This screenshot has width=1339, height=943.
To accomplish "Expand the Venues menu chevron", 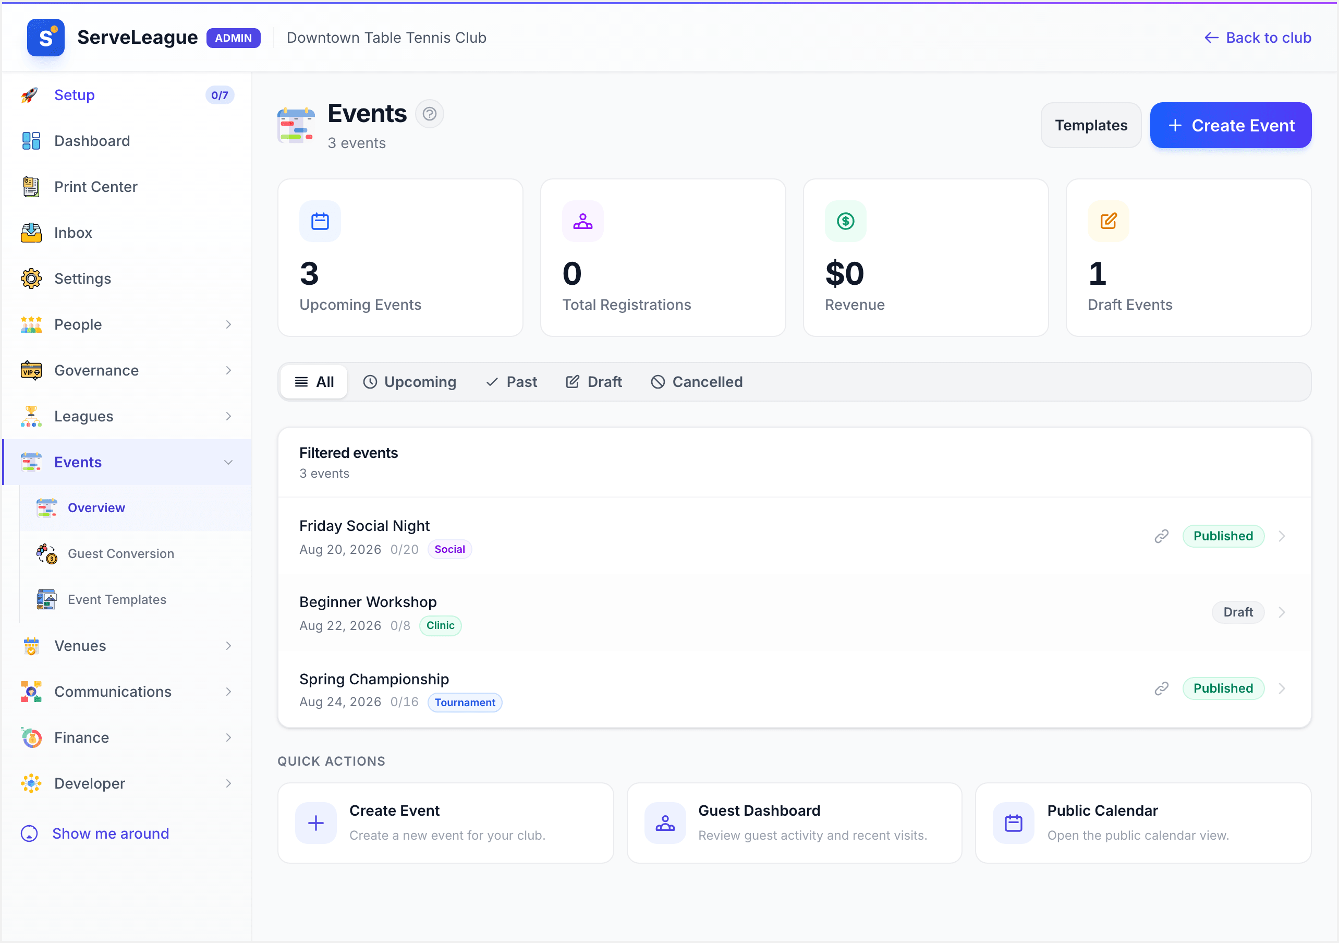I will tap(228, 646).
